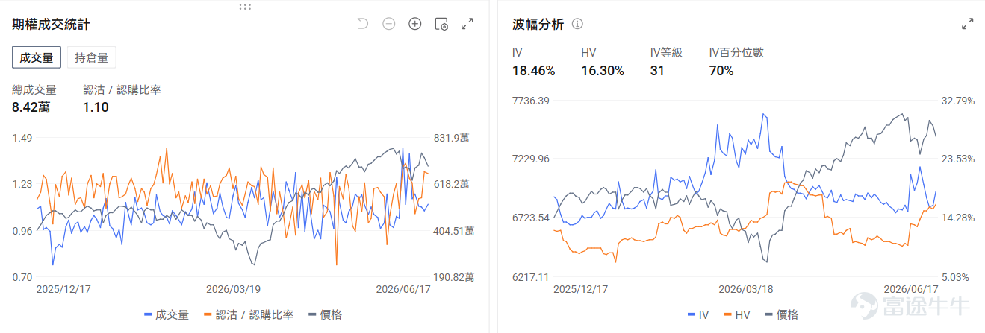Click the 32.79% axis label
985x333 pixels.
pos(957,101)
